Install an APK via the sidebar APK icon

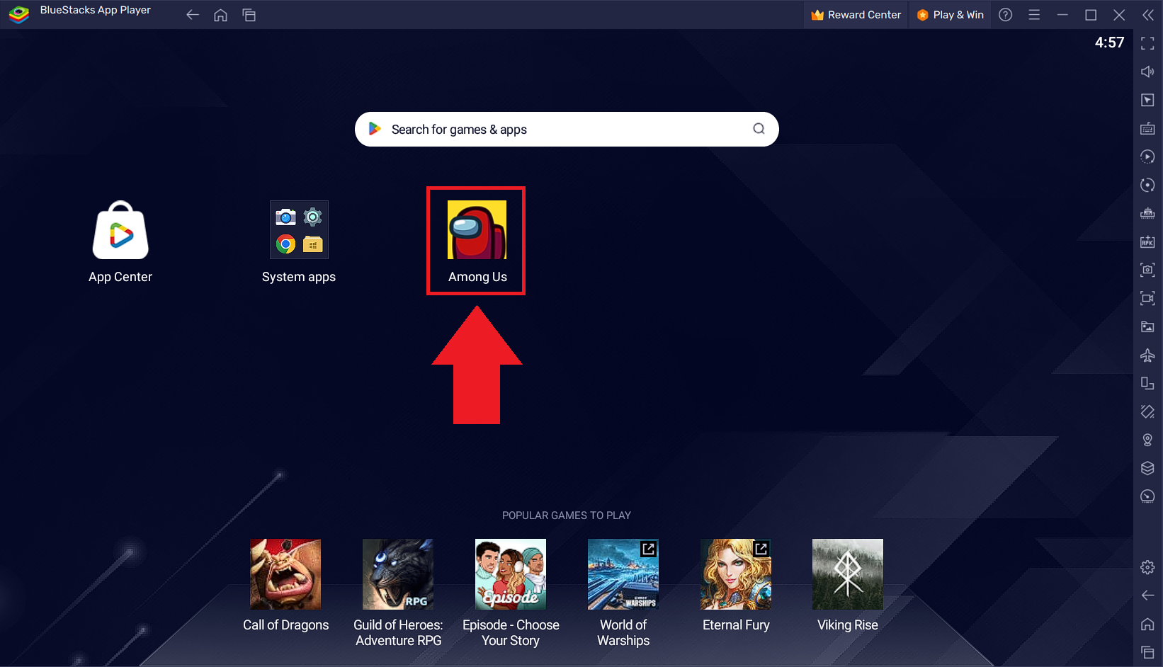(1147, 241)
